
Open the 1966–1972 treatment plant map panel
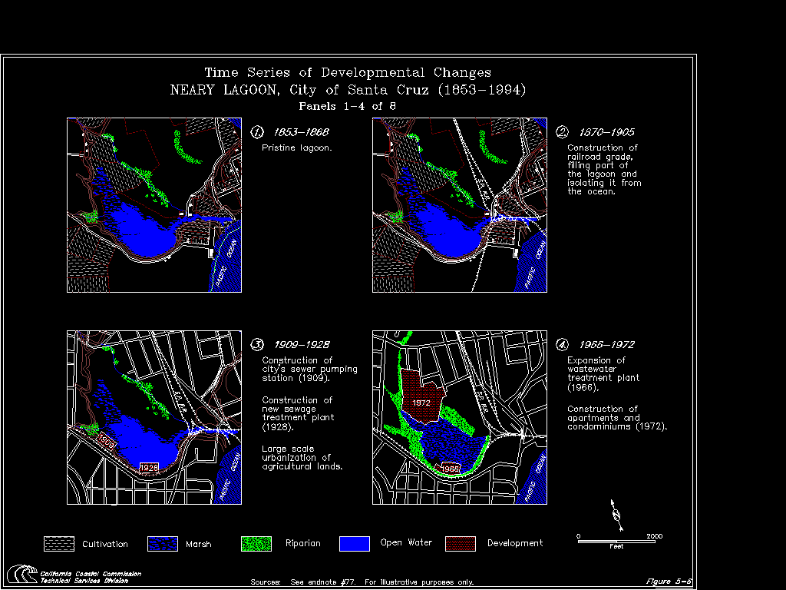click(x=460, y=417)
